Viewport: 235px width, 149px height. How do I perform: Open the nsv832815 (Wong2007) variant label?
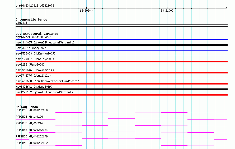tap(32, 48)
